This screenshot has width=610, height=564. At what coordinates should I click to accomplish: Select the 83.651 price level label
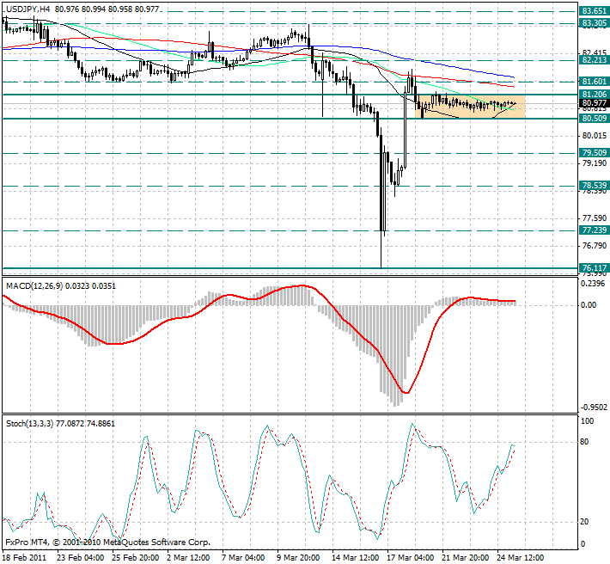tap(594, 11)
